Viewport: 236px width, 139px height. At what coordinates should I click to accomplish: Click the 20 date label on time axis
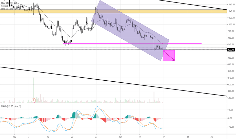(x=72, y=137)
